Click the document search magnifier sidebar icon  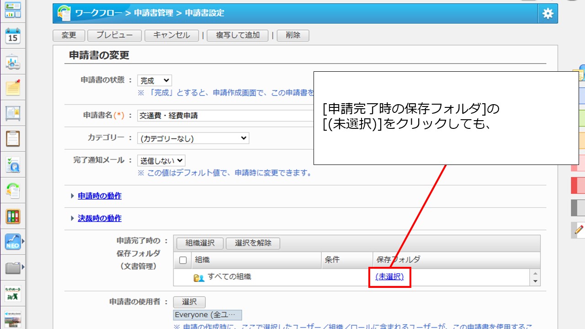pyautogui.click(x=13, y=165)
